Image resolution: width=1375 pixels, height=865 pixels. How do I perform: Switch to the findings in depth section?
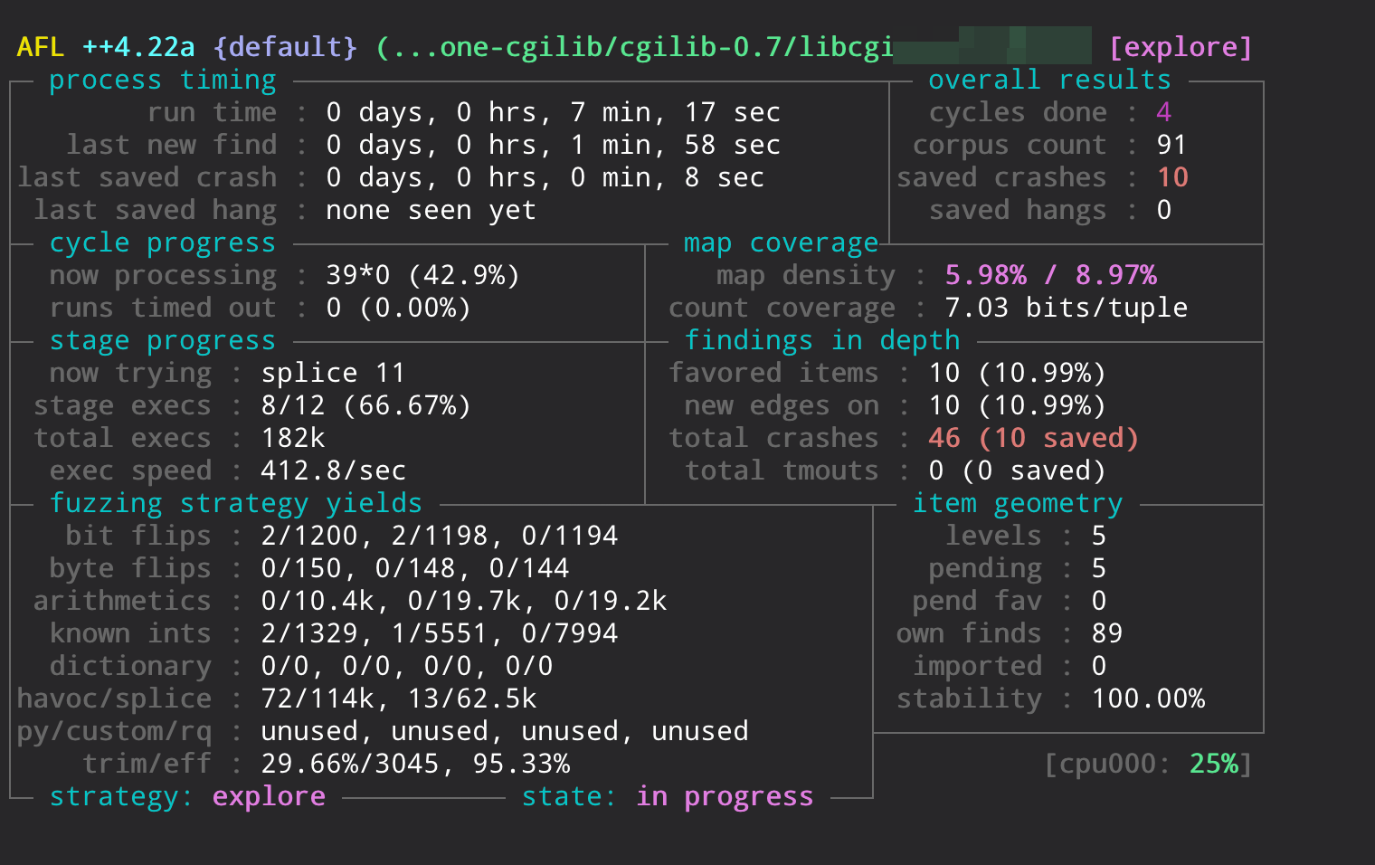click(822, 339)
